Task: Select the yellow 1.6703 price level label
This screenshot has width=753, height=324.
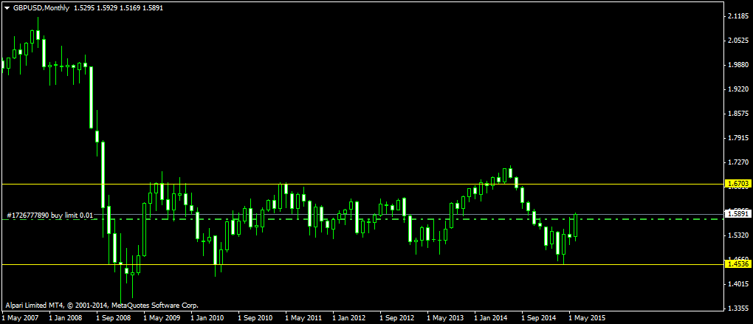Action: point(737,184)
